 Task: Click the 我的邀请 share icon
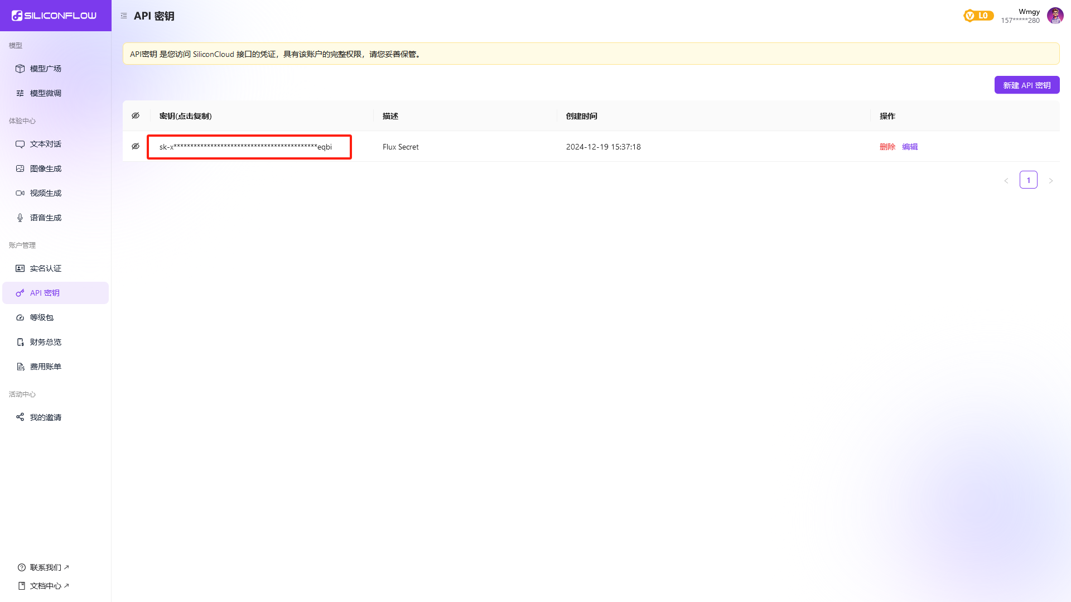coord(20,417)
